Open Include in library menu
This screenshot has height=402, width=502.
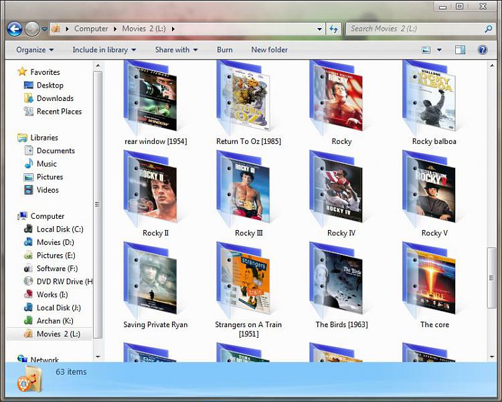(104, 49)
